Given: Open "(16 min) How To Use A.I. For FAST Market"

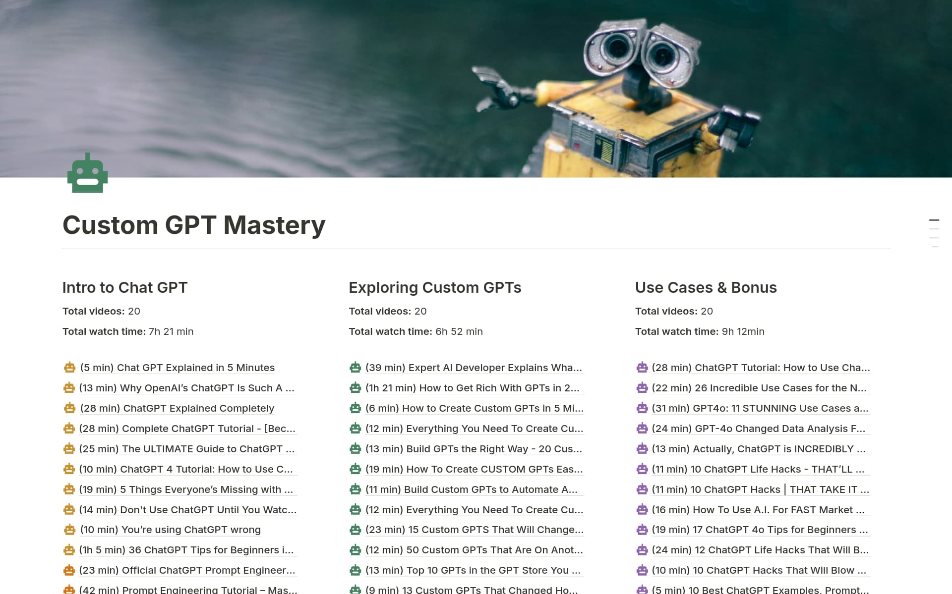Looking at the screenshot, I should 758,509.
